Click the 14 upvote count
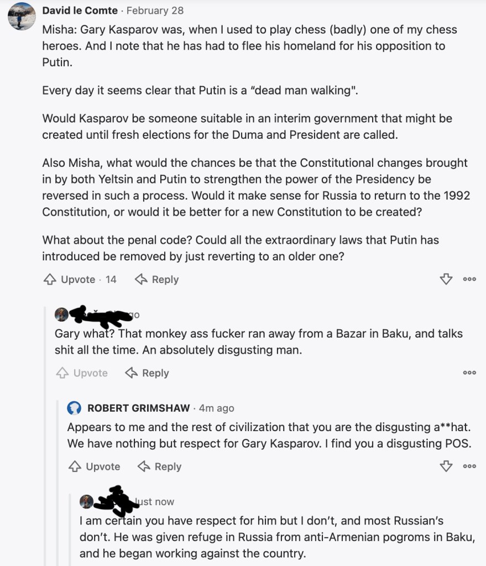486x566 pixels. click(111, 280)
